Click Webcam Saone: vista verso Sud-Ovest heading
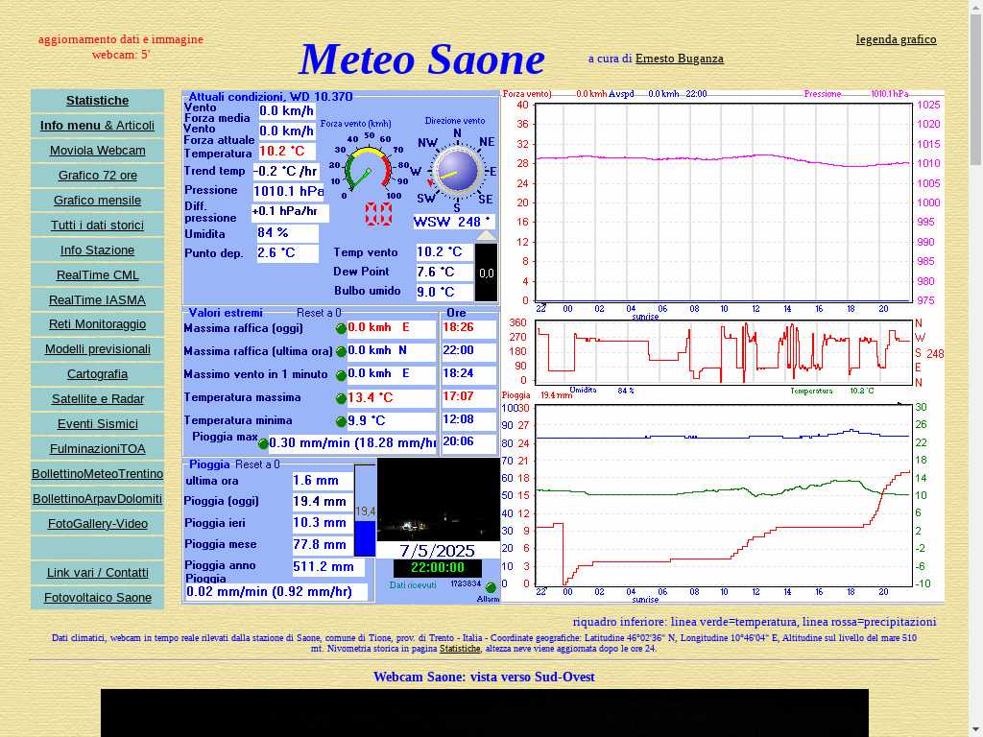 [x=484, y=677]
